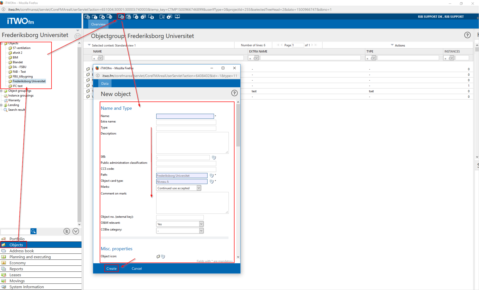Image resolution: width=479 pixels, height=290 pixels.
Task: Expand the Object groupings tree node
Action: click(x=1, y=91)
